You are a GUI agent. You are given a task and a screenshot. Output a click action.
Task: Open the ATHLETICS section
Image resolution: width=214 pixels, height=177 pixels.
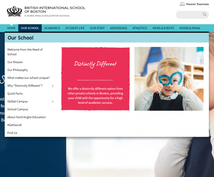coord(140,28)
